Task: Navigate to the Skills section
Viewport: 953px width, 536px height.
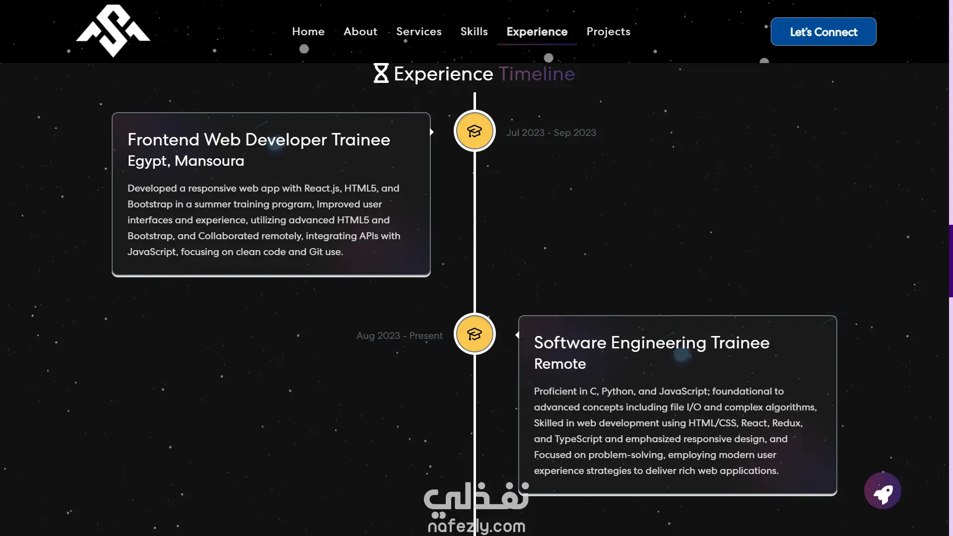Action: [x=474, y=32]
